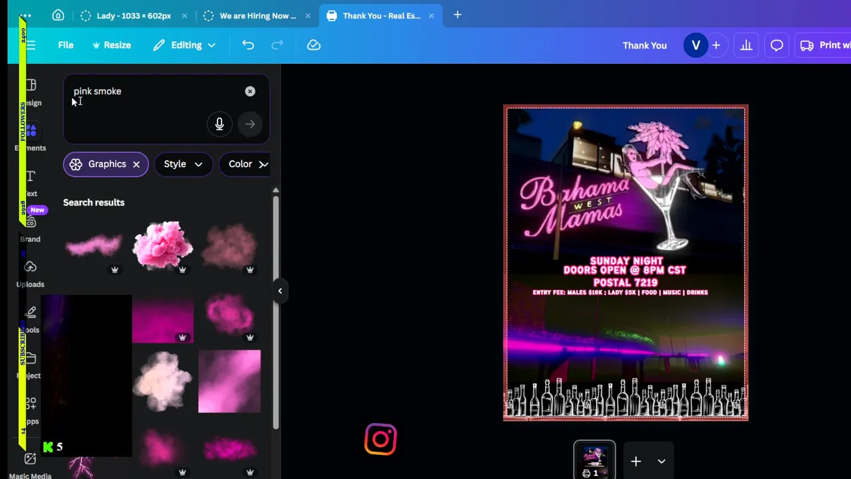Screen dimensions: 851x479
Task: Open the analytics bar chart icon
Action: (746, 45)
